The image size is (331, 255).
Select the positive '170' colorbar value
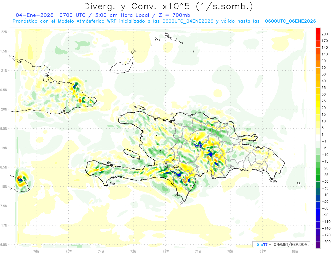(x=325, y=41)
